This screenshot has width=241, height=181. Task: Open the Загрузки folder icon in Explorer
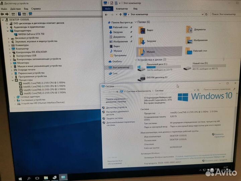(x=142, y=41)
